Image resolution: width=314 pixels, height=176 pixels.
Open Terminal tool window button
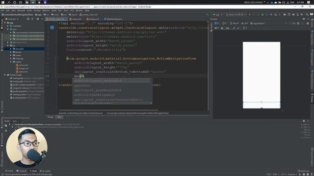pyautogui.click(x=22, y=171)
